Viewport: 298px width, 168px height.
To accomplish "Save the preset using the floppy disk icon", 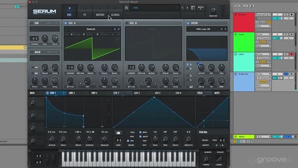I will (x=126, y=8).
